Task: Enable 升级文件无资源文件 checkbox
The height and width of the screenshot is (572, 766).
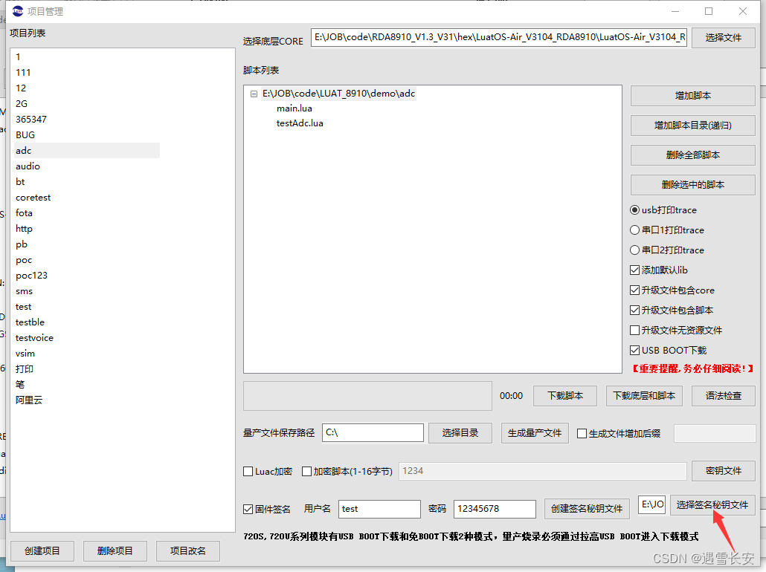Action: 634,330
